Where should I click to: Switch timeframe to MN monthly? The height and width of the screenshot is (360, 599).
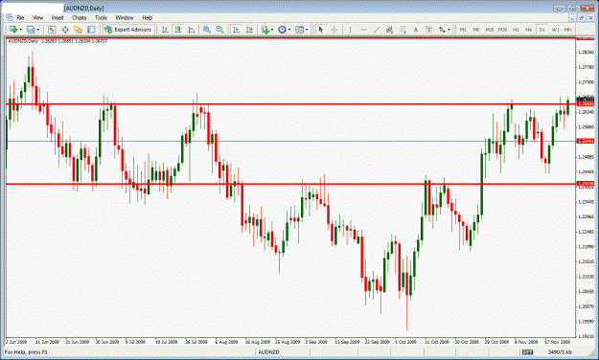click(568, 30)
